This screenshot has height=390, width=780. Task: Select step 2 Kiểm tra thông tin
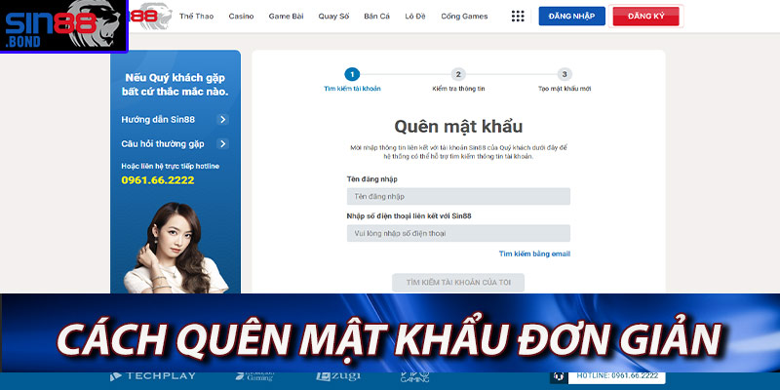coord(458,80)
